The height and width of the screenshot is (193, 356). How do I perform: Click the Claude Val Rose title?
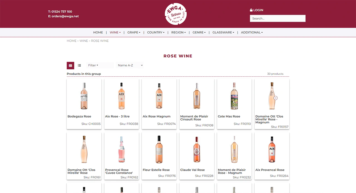coord(192,170)
